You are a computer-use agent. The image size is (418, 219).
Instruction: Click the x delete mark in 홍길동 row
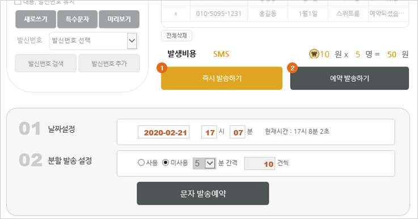[176, 14]
